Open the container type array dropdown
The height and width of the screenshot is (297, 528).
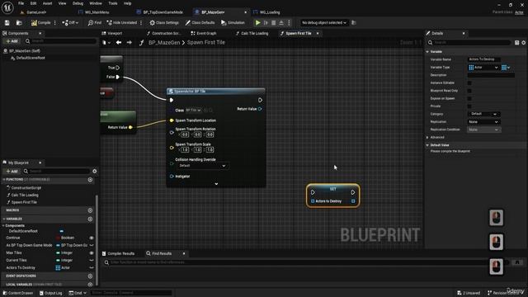[x=506, y=68]
